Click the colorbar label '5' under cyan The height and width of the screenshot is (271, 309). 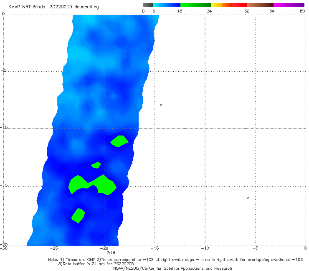[x=154, y=11]
